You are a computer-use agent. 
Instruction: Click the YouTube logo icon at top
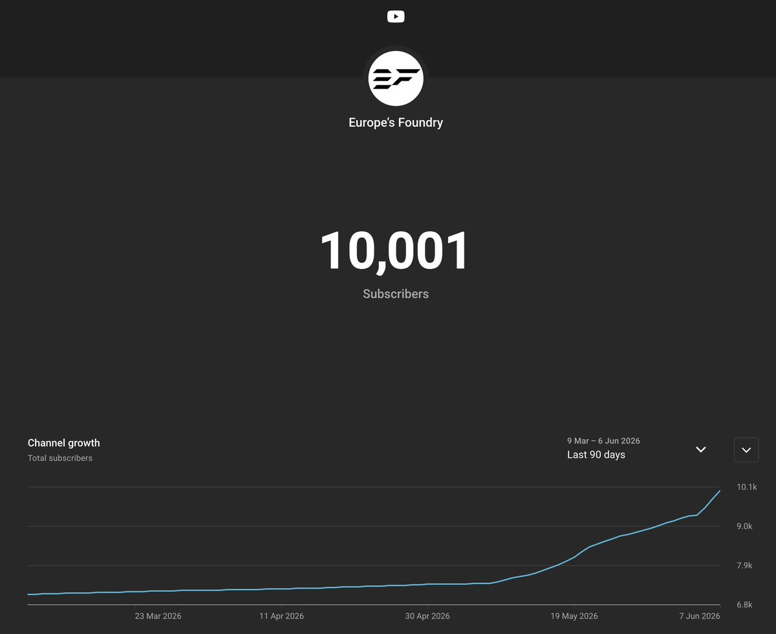(396, 17)
